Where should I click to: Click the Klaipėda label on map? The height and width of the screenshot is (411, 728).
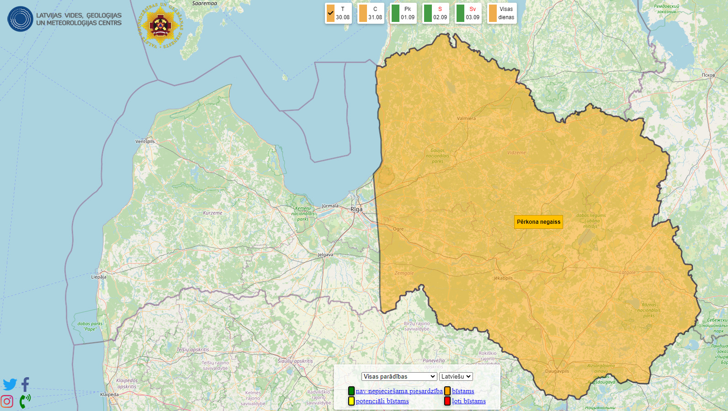(x=110, y=395)
